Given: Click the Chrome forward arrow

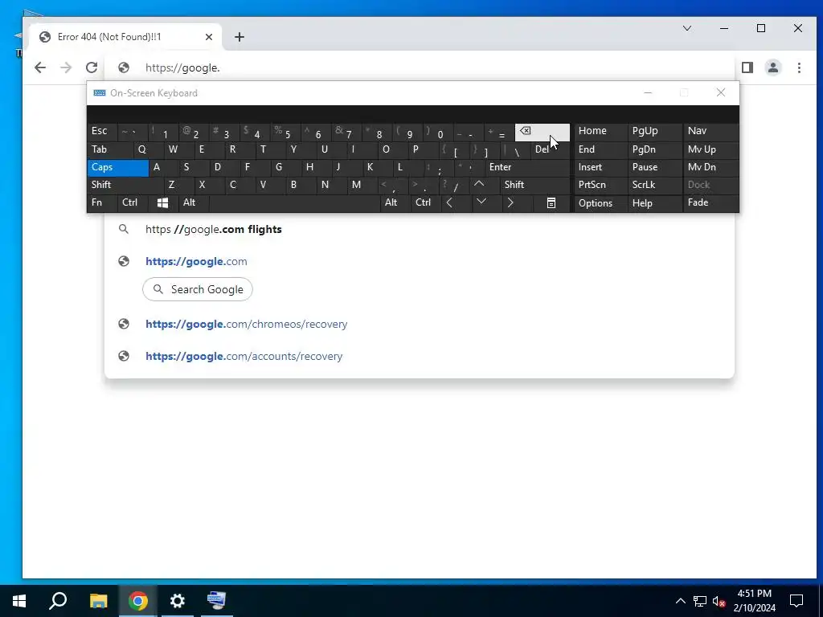Looking at the screenshot, I should (66, 67).
